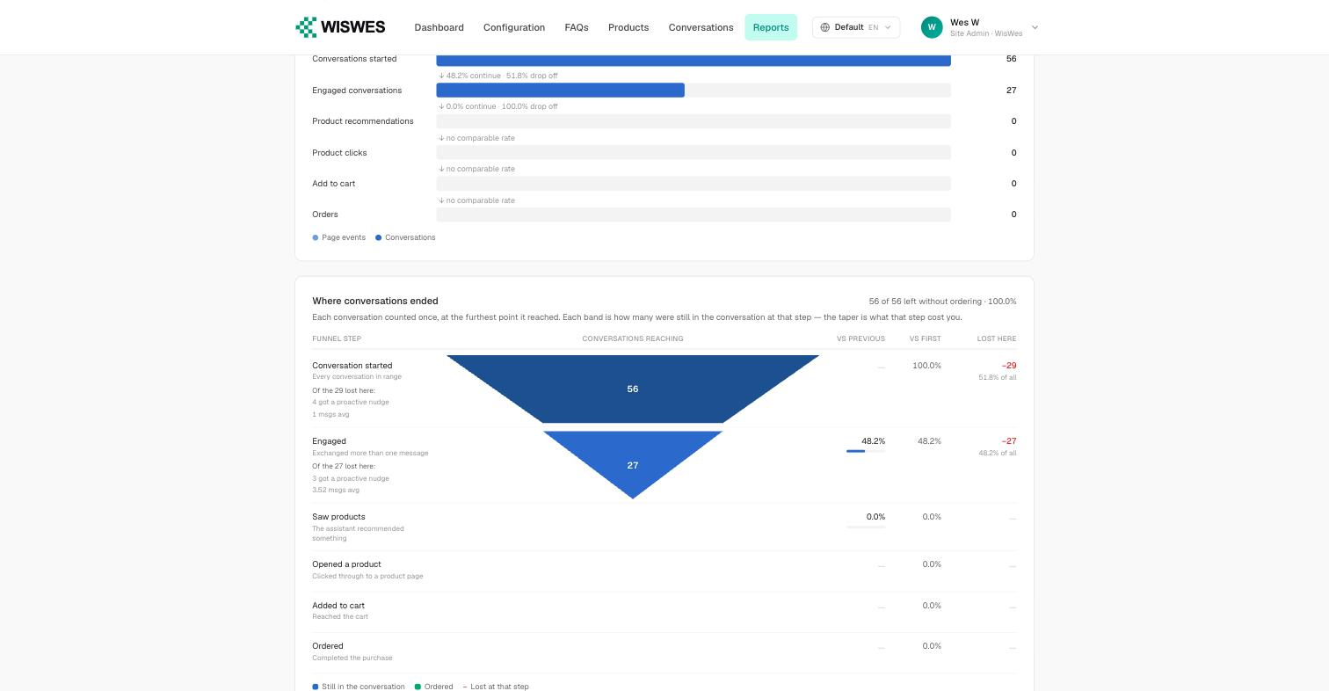Click the Add to cart empty bar
Viewport: 1329px width, 691px height.
pyautogui.click(x=694, y=184)
